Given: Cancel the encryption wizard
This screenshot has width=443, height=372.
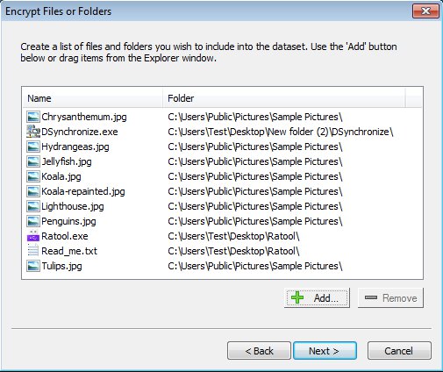Looking at the screenshot, I should click(x=399, y=351).
